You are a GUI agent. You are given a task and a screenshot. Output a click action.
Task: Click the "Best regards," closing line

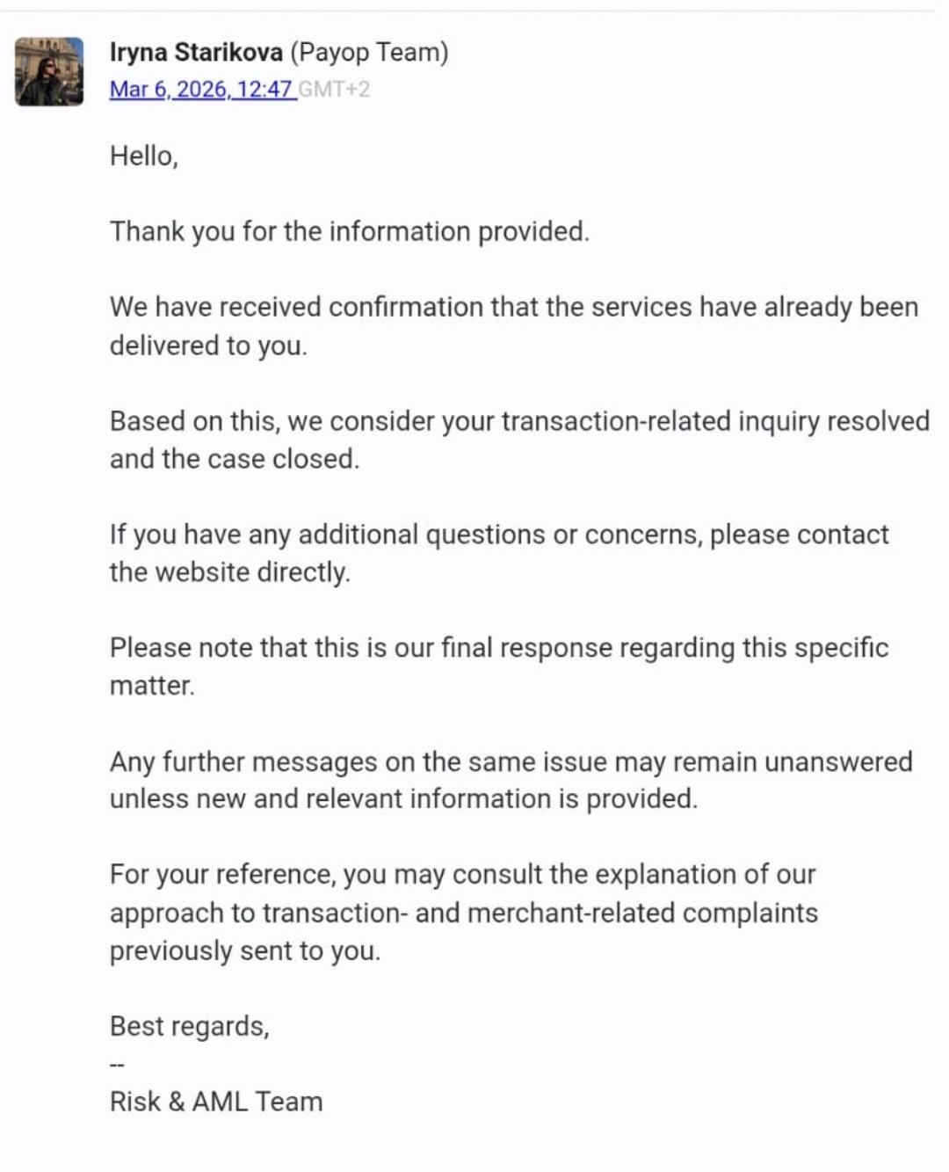click(189, 1026)
